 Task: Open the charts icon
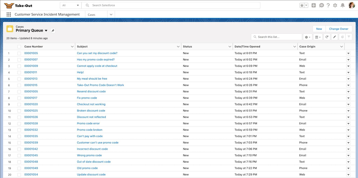point(342,37)
